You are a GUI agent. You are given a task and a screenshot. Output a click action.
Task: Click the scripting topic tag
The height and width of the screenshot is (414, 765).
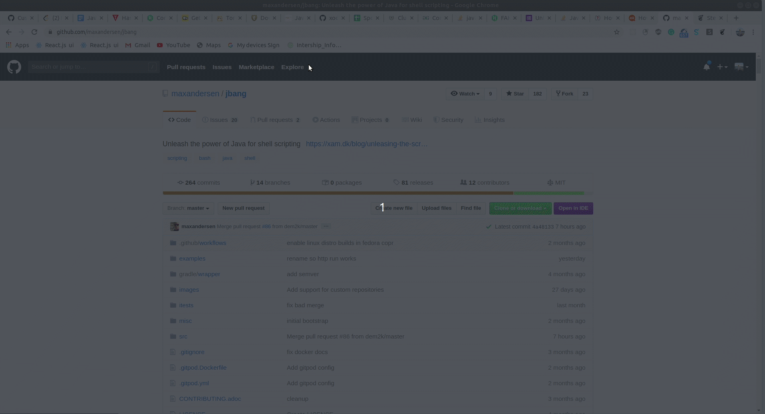[x=177, y=158]
